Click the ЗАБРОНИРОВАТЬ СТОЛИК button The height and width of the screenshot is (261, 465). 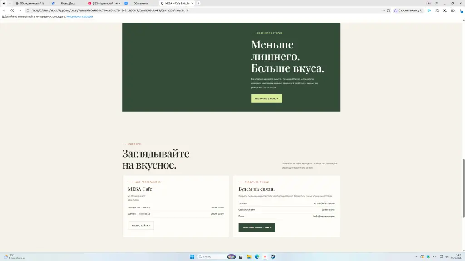(257, 227)
